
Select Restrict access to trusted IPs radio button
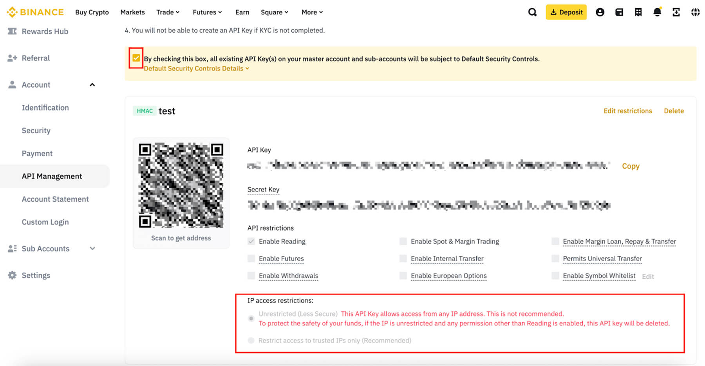click(251, 340)
